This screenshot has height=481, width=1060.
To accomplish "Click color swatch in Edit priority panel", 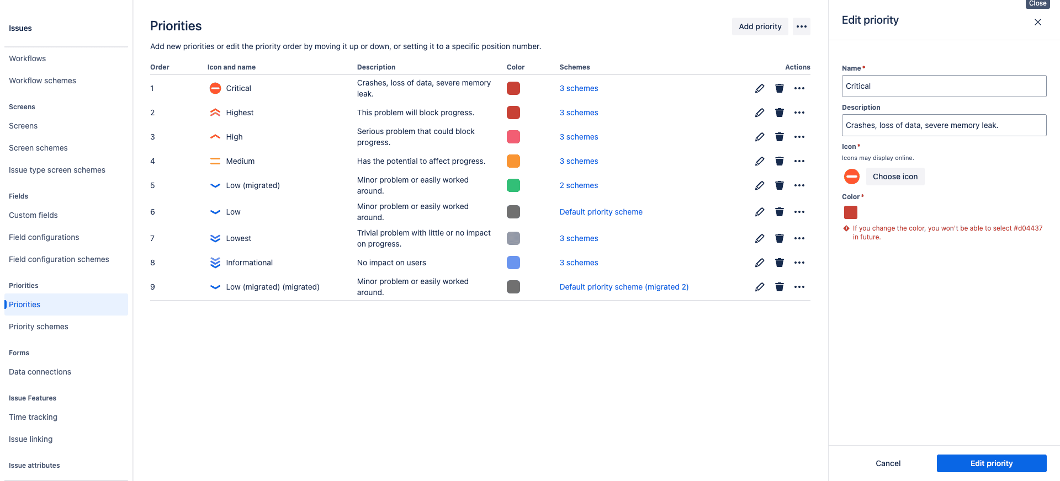I will tap(851, 212).
